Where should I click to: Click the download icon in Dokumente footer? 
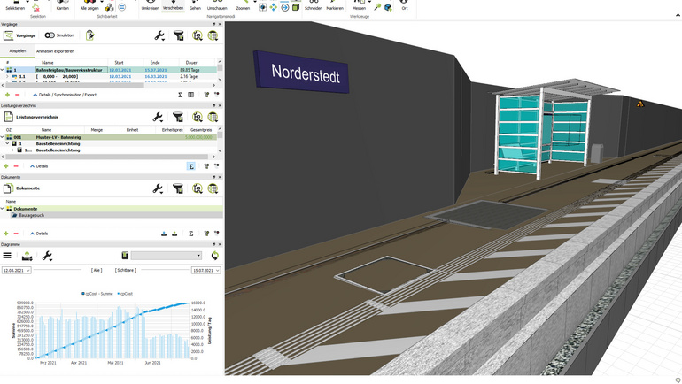pyautogui.click(x=164, y=234)
